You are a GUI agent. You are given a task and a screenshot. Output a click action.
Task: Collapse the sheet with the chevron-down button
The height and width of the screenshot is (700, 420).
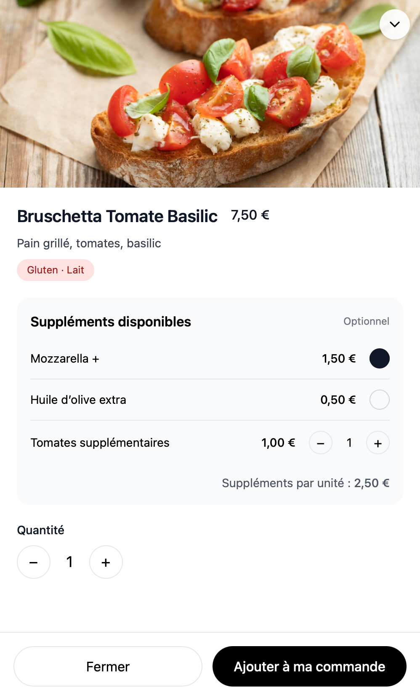tap(394, 24)
